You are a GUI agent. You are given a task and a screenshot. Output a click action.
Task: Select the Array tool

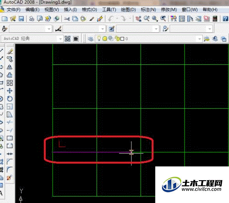[10, 83]
